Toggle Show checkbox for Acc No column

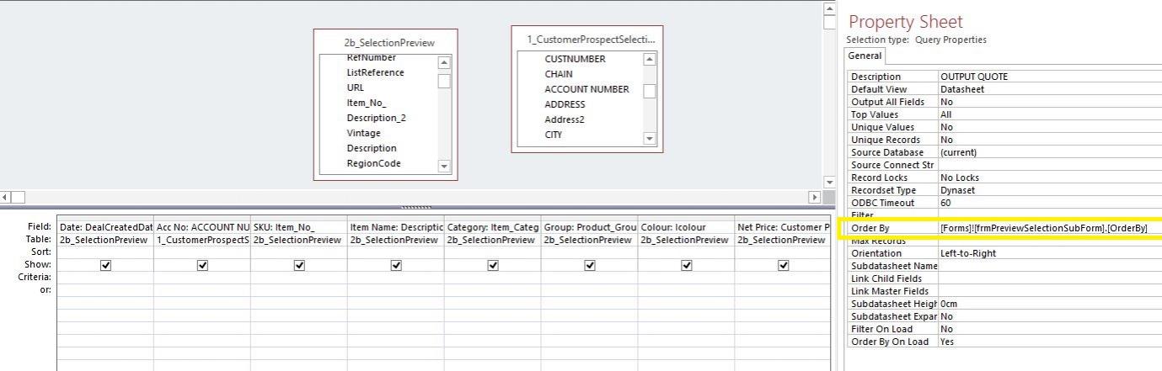[x=202, y=265]
